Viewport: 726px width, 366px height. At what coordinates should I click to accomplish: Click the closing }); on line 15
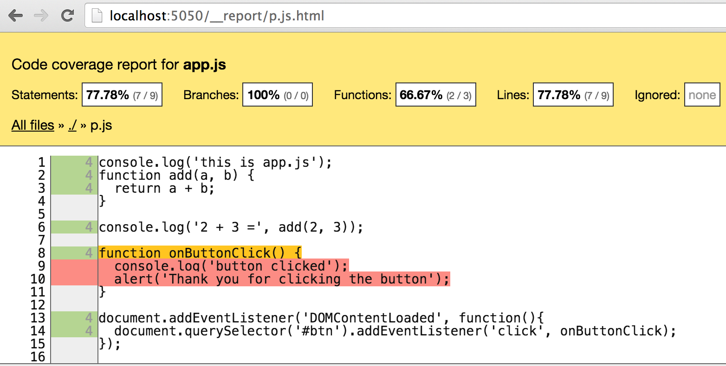click(x=110, y=344)
